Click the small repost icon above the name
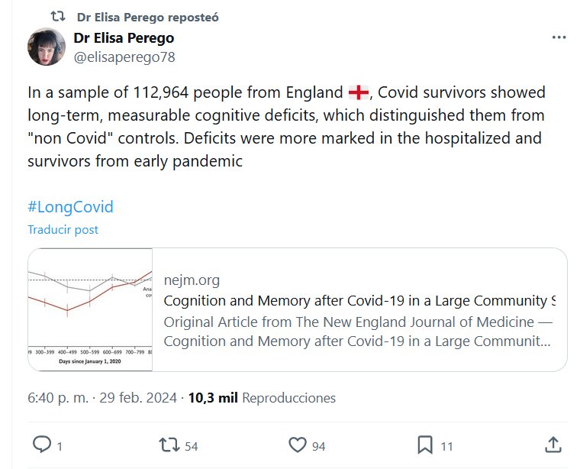 click(58, 17)
